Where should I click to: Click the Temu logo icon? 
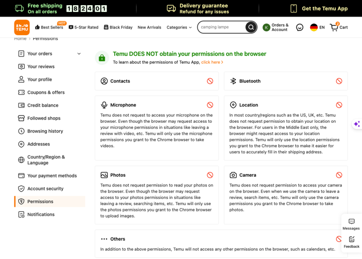point(22,27)
